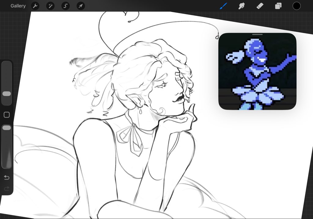
Task: Open the Layers panel
Action: pos(278,6)
